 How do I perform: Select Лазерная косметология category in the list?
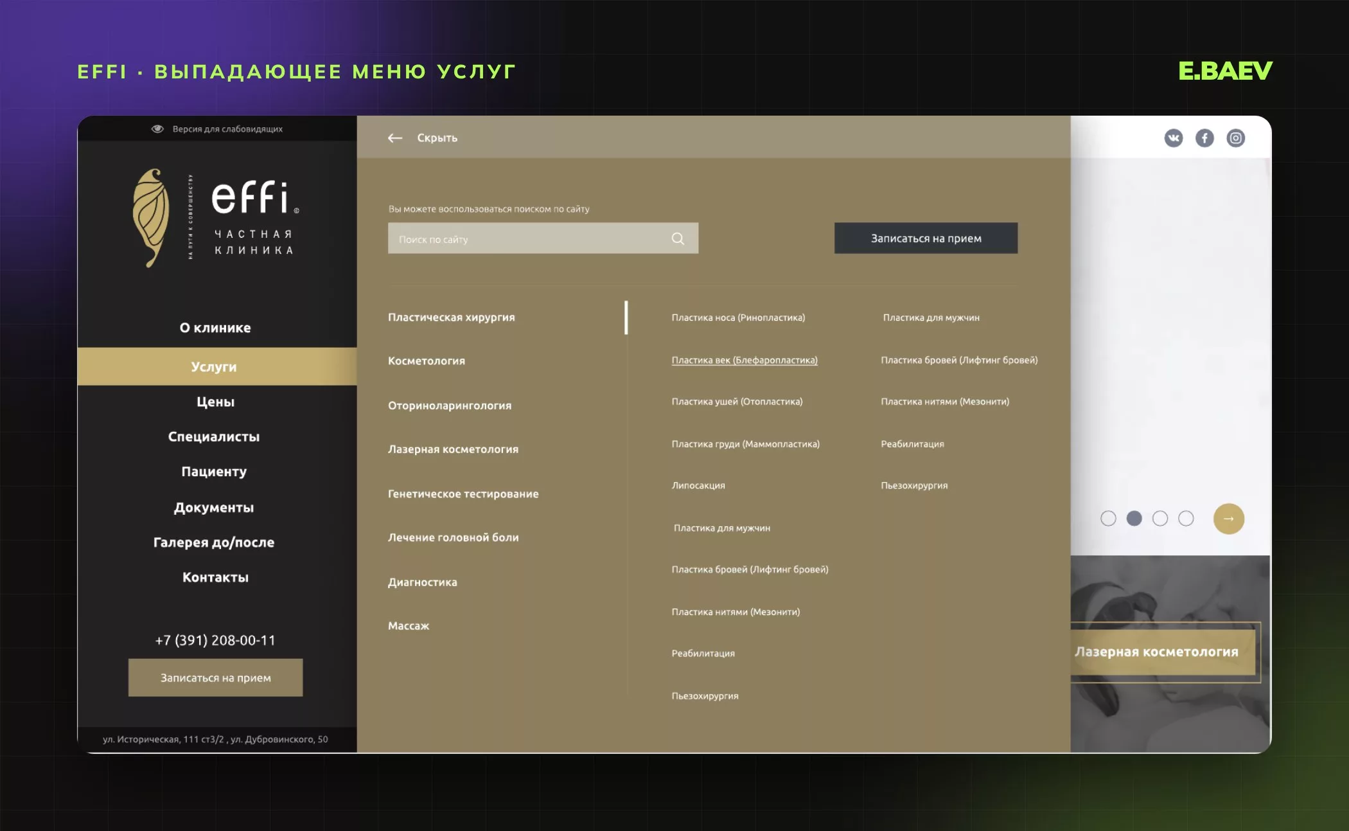453,449
